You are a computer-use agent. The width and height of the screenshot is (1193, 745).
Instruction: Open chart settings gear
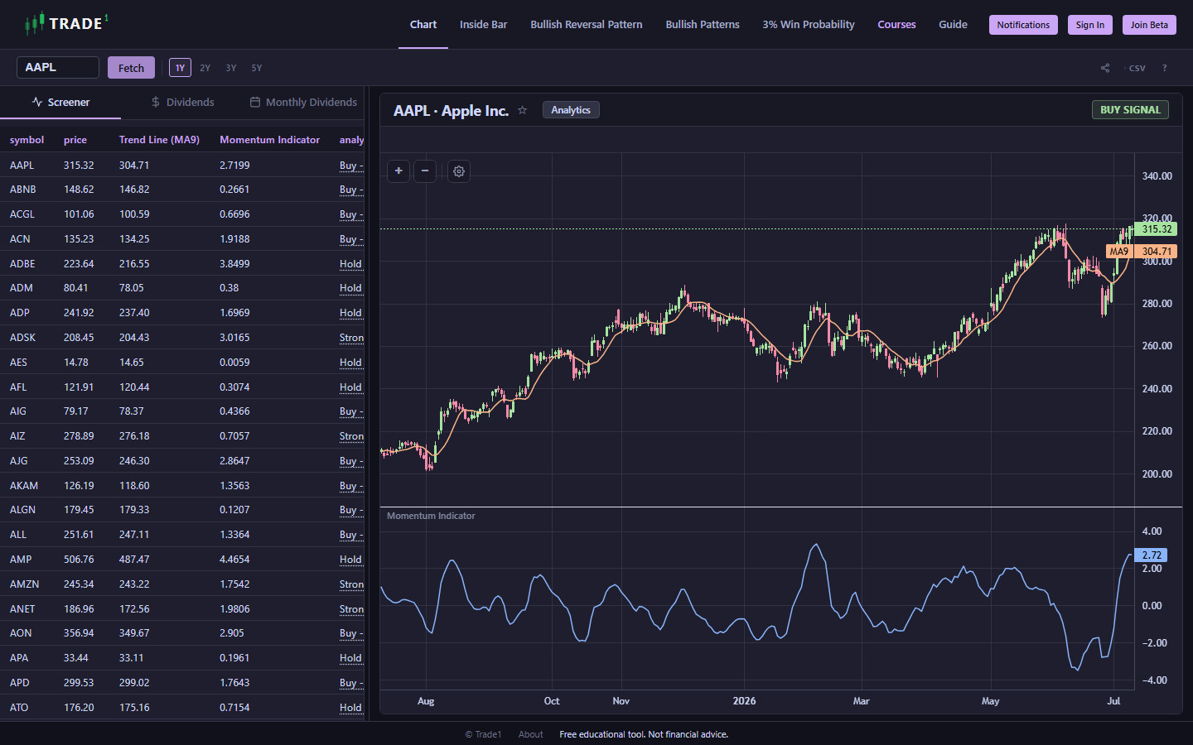pyautogui.click(x=459, y=171)
